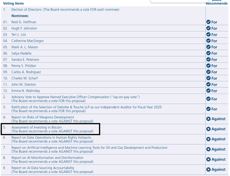Open Assessment of Investing in Bitcoin proposal
The height and width of the screenshot is (176, 230).
point(36,127)
